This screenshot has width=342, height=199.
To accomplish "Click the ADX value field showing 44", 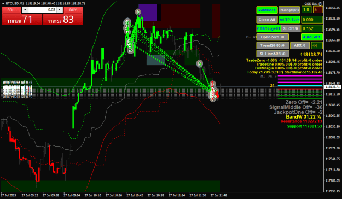I will (317, 45).
